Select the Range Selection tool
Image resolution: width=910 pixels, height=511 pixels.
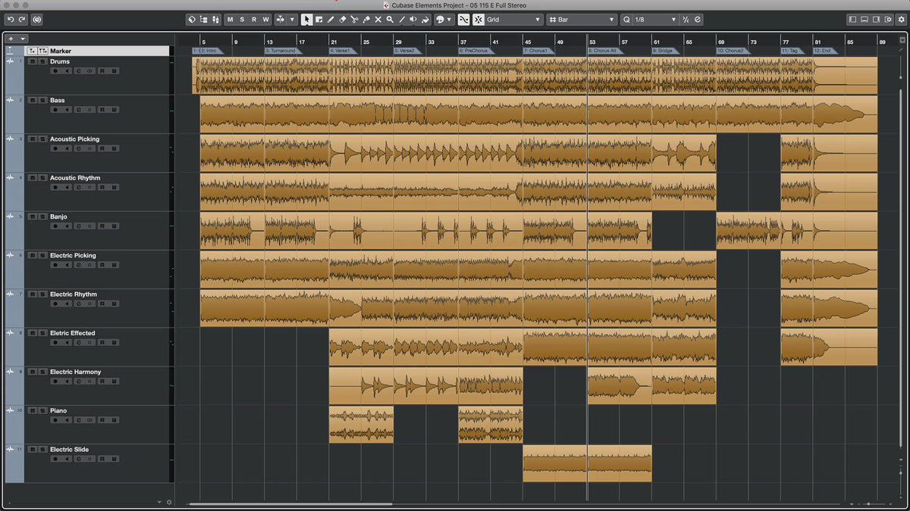pyautogui.click(x=318, y=20)
